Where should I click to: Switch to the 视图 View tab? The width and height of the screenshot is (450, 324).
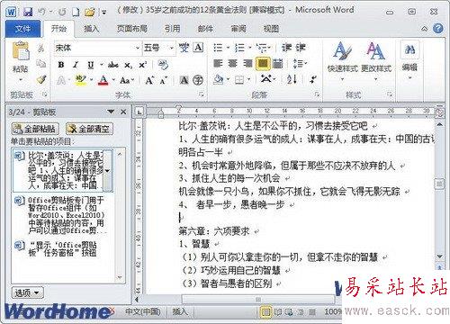pos(271,29)
